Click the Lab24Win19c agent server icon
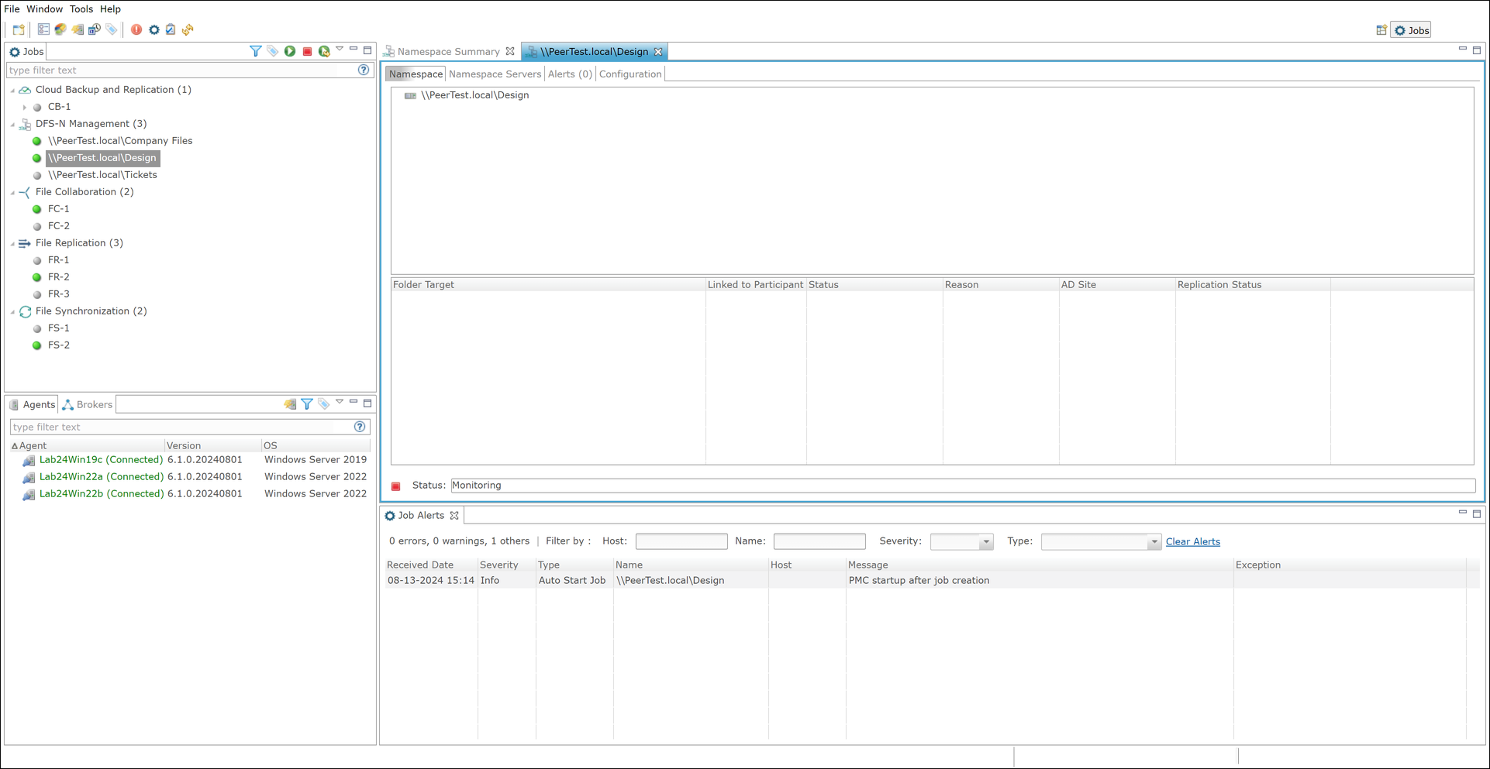 click(29, 460)
